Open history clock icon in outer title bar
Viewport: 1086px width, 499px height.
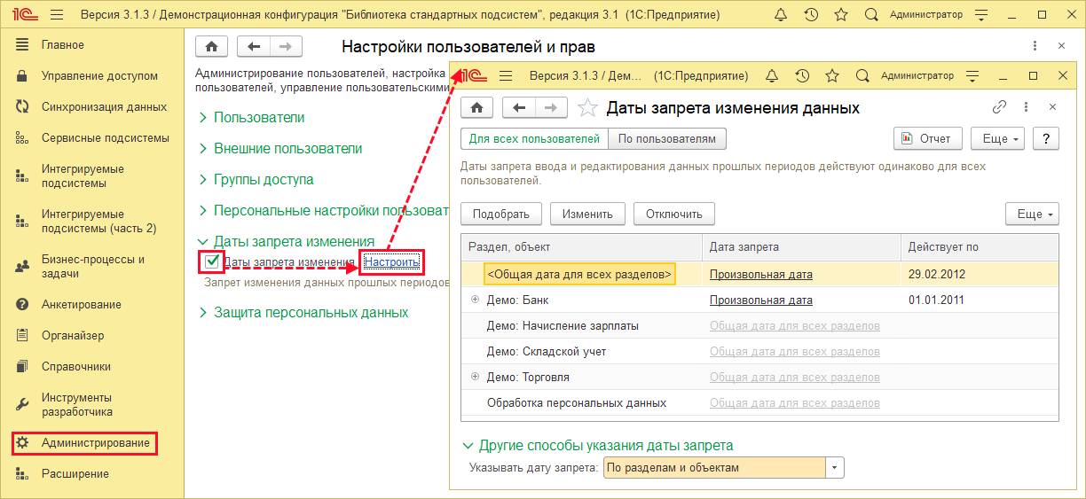coord(811,15)
